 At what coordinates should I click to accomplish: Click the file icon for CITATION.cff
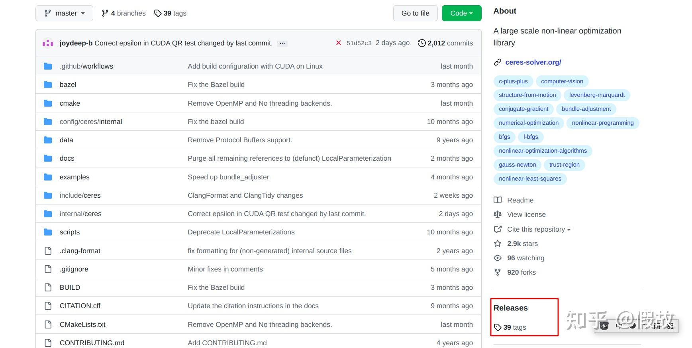pyautogui.click(x=48, y=306)
